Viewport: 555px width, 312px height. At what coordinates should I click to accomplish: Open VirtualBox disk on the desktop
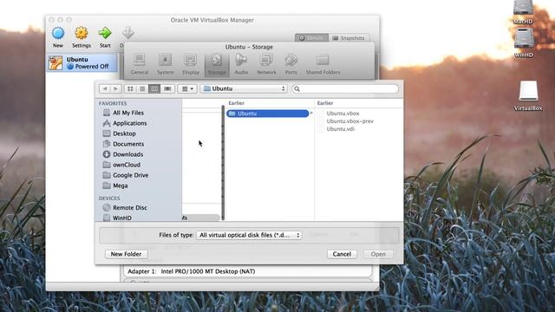tap(528, 95)
